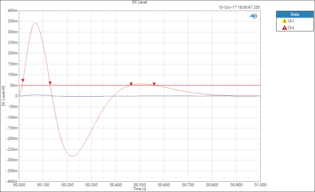Viewport: 315px width, 192px height.
Task: Click the Data legend header
Action: coord(295,14)
